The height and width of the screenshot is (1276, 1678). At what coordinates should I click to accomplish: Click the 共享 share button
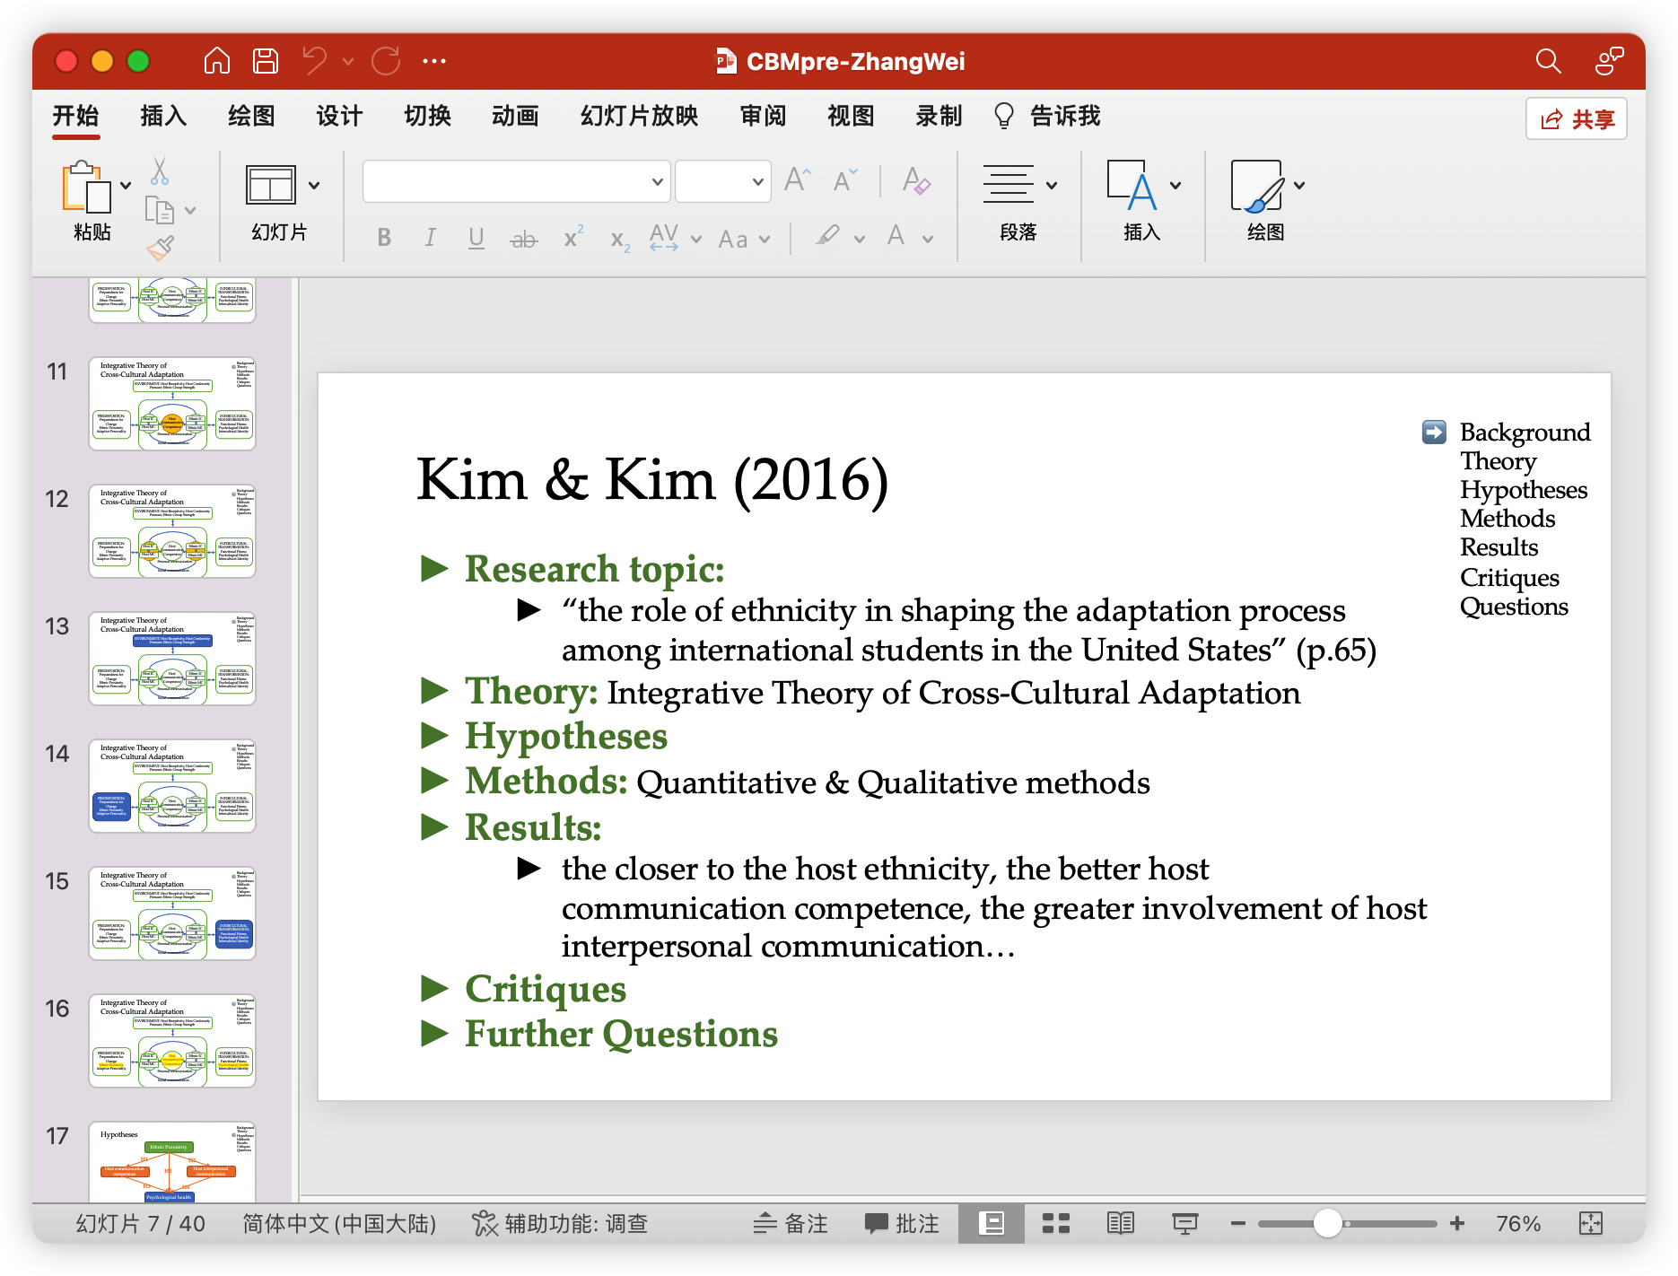click(1577, 118)
